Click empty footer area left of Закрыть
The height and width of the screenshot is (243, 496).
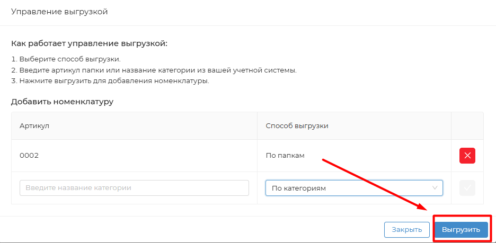click(191, 230)
